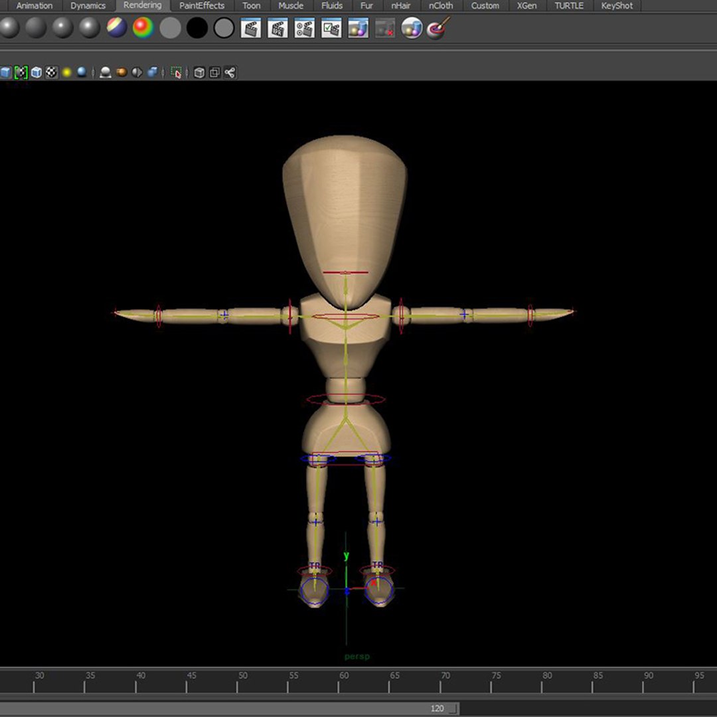Toggle shadows blue sphere icon
The height and width of the screenshot is (717, 717).
point(82,72)
